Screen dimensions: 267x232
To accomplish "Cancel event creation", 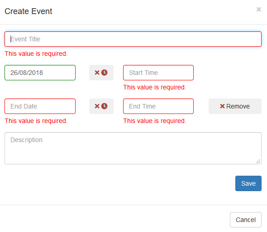I will [246, 220].
